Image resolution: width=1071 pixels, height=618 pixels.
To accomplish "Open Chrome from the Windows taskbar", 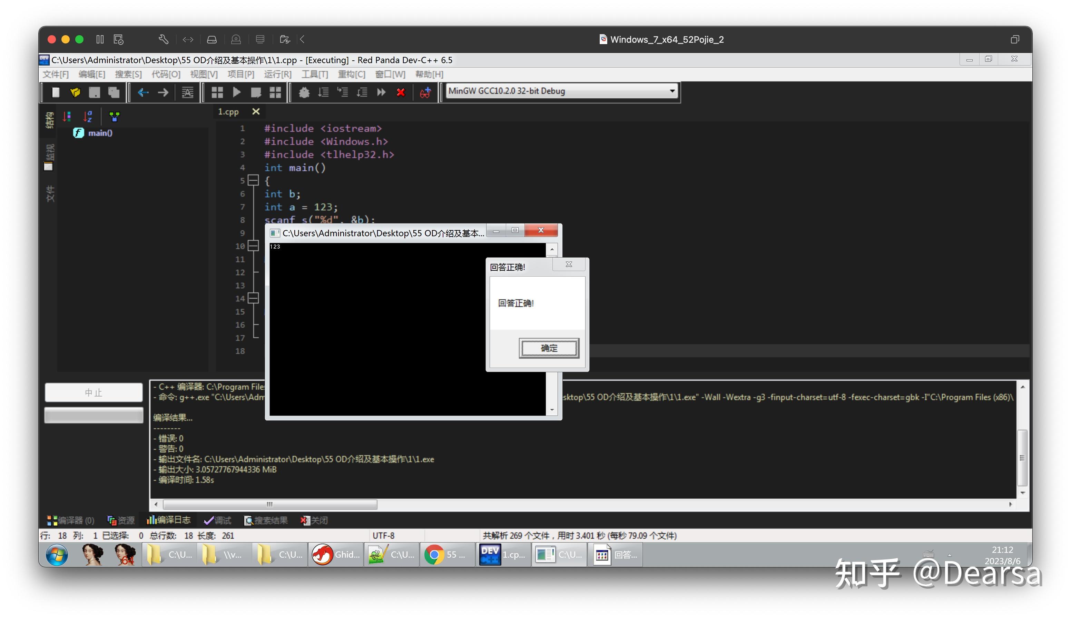I will [x=447, y=554].
